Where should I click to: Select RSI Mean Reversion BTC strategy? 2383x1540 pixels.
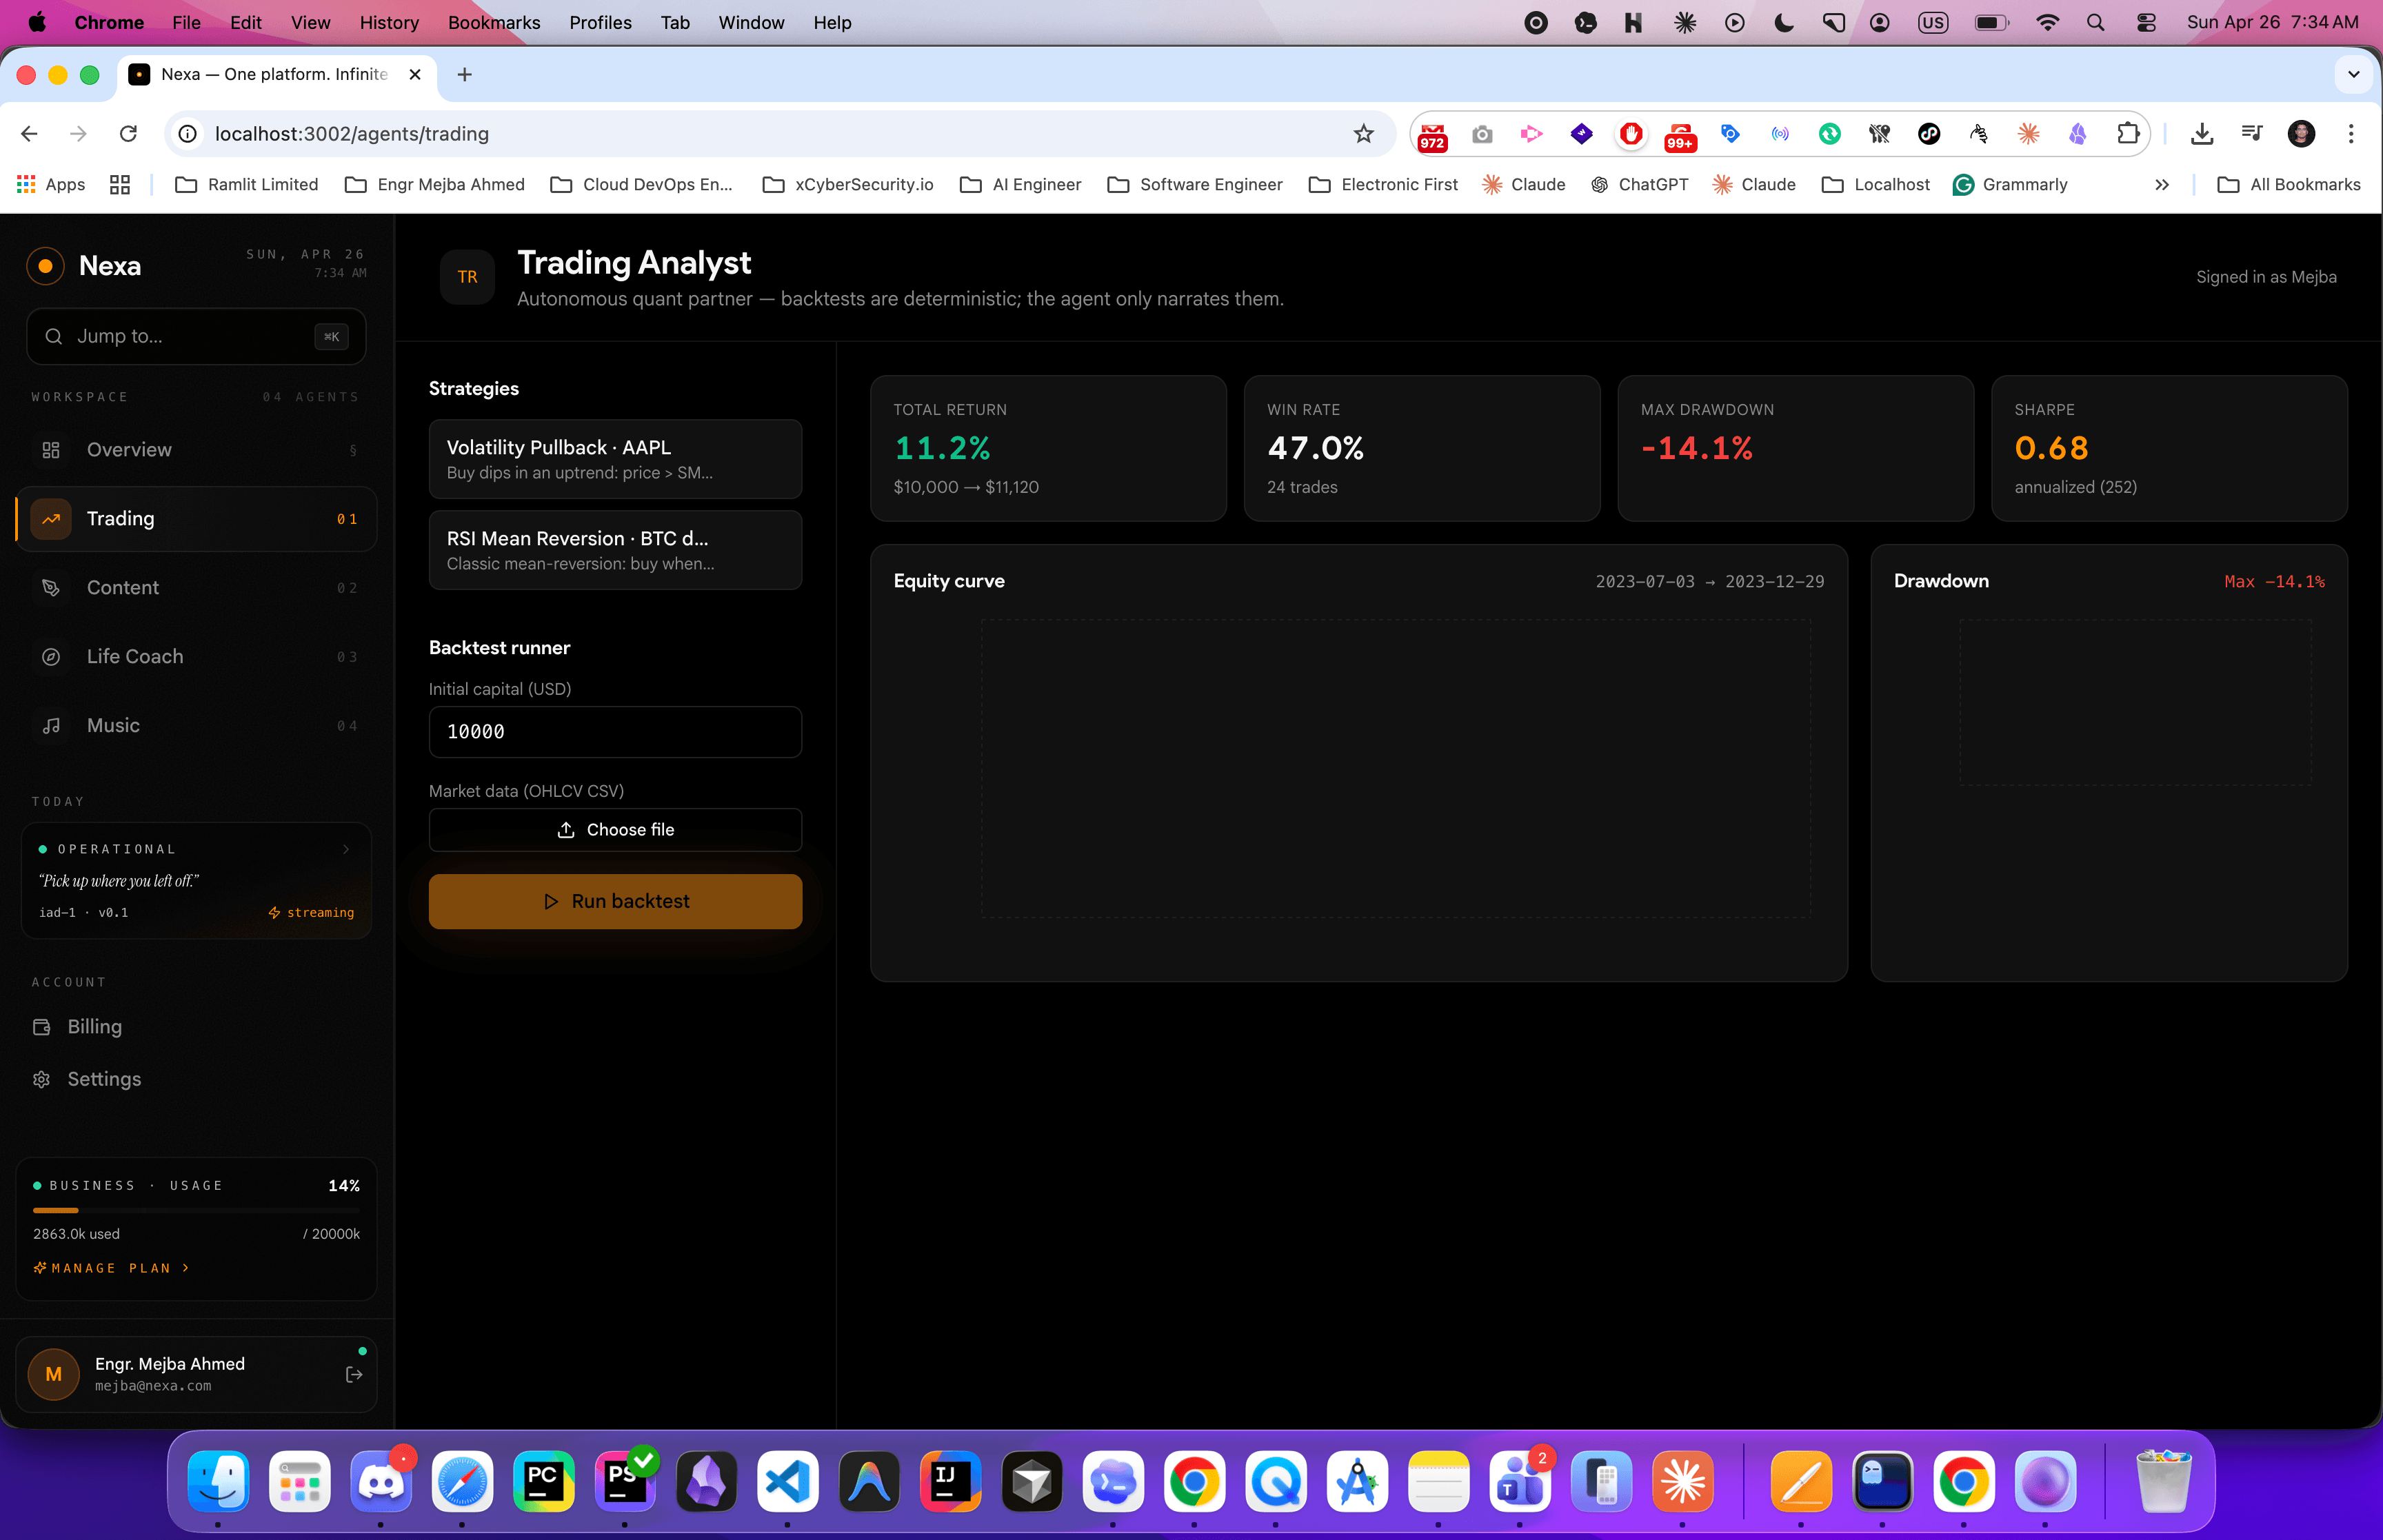615,550
